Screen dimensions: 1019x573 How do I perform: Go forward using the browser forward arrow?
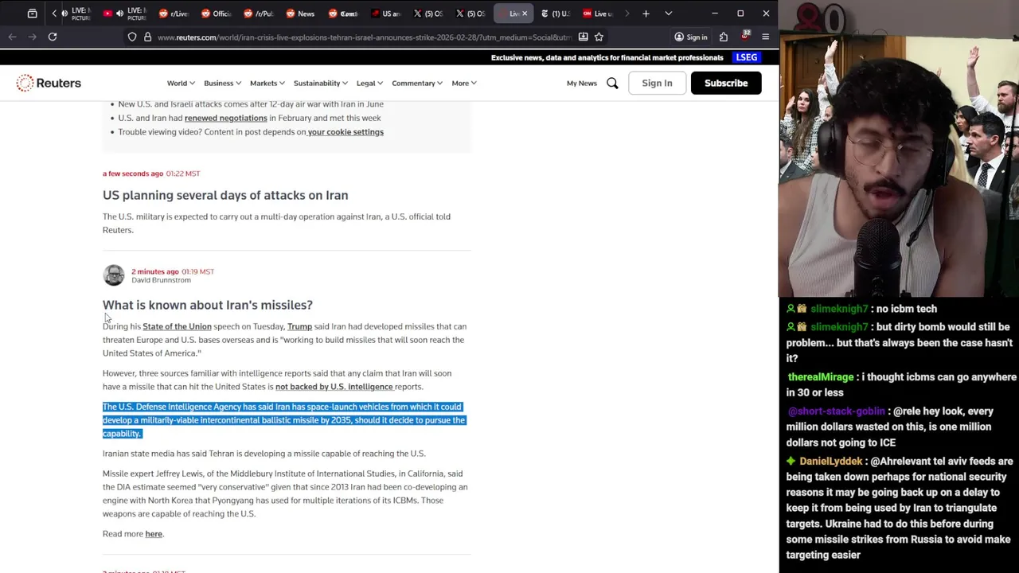pyautogui.click(x=33, y=37)
